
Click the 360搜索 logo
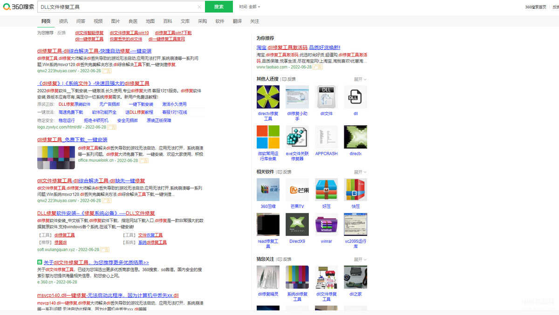18,7
